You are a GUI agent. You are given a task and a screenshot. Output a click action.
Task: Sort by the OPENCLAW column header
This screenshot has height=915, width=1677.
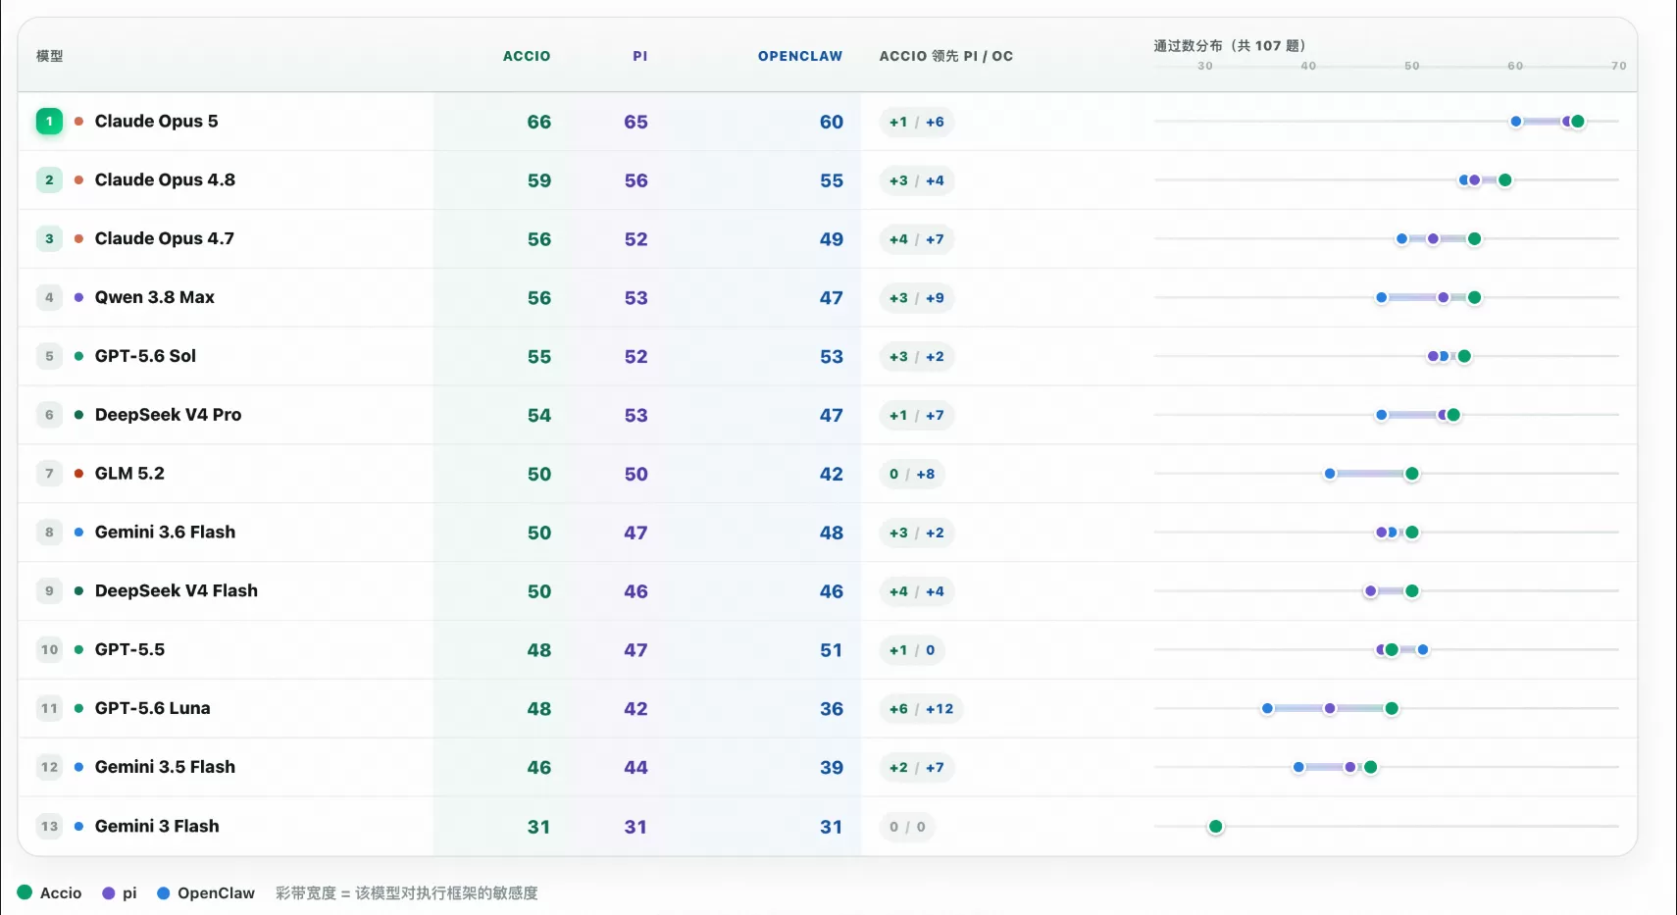coord(800,56)
